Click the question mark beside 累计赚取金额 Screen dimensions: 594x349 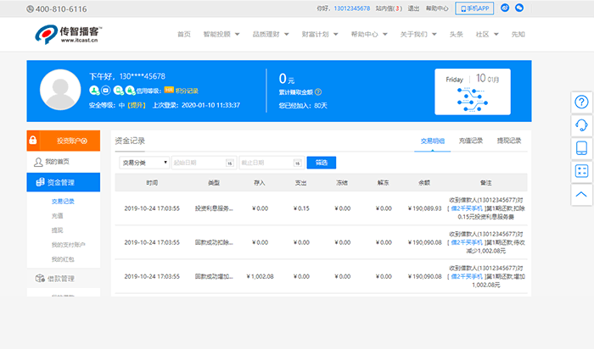point(318,91)
